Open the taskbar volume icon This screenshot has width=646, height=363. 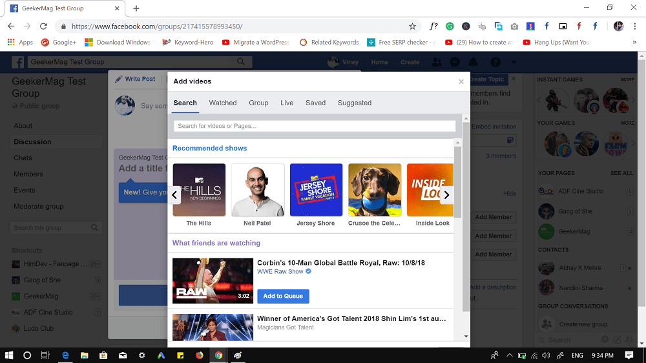click(x=546, y=355)
